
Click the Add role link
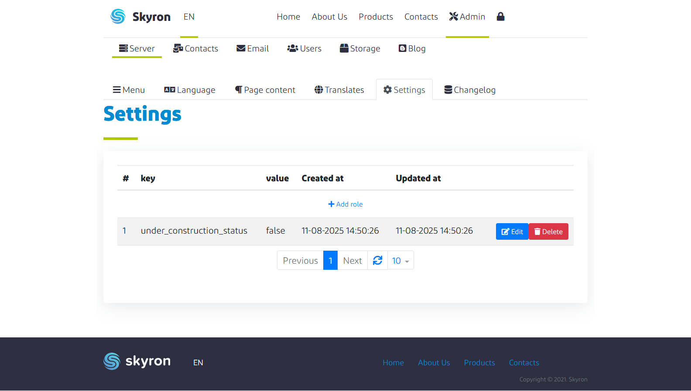coord(345,204)
